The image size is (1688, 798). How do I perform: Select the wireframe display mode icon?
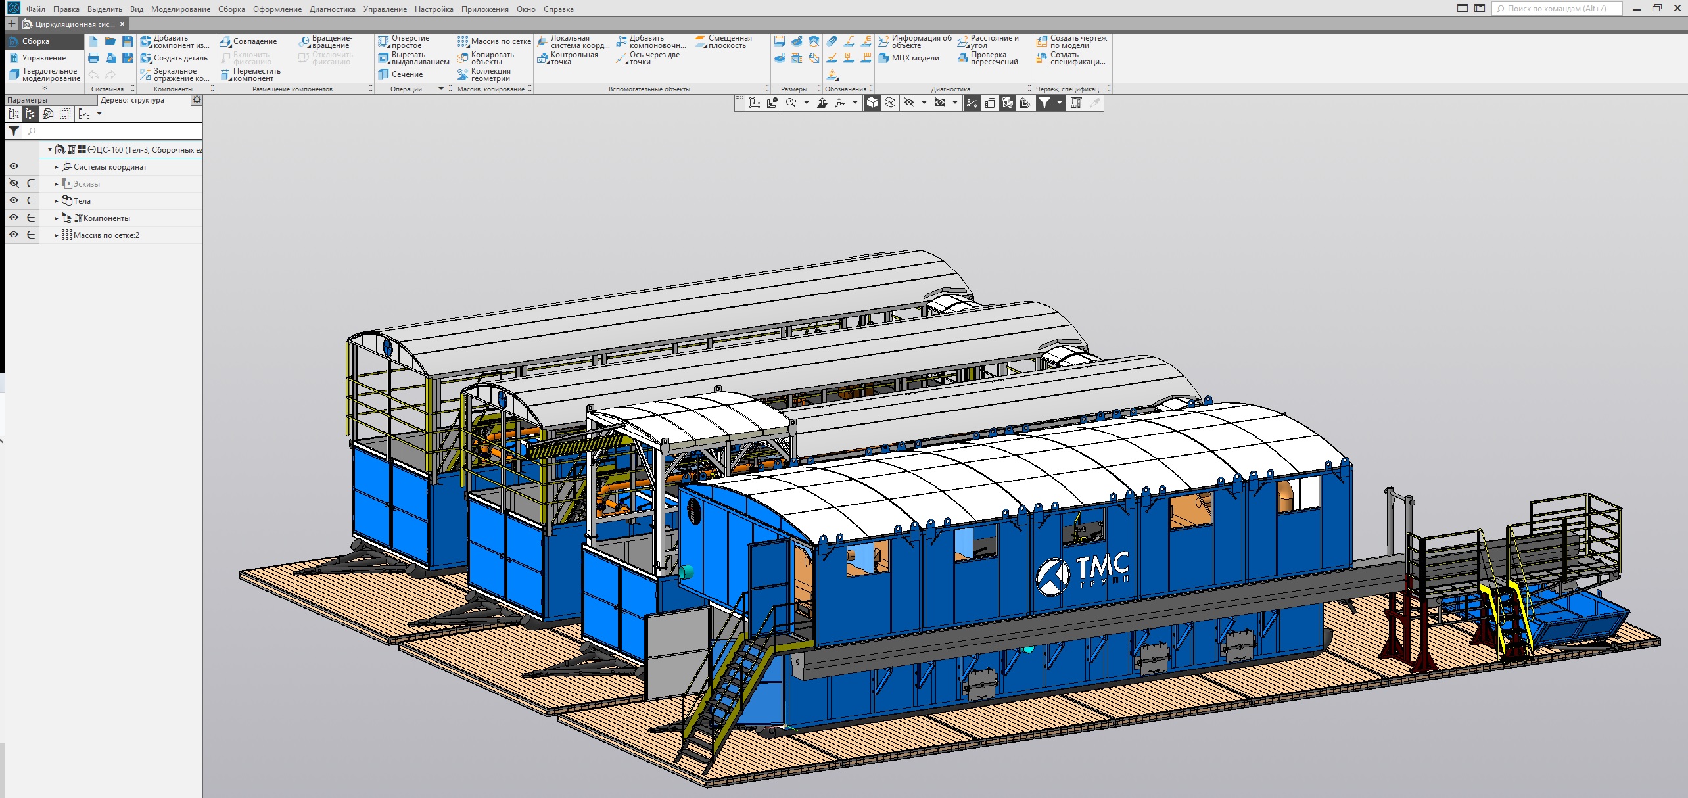890,103
